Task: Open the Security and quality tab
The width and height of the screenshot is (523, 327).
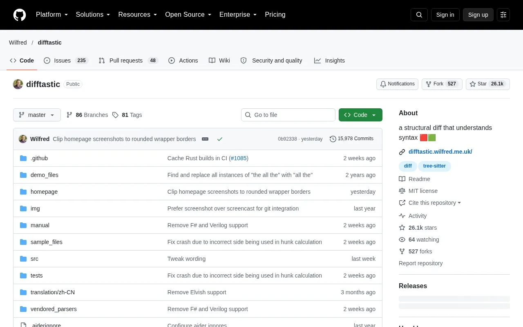Action: click(271, 60)
